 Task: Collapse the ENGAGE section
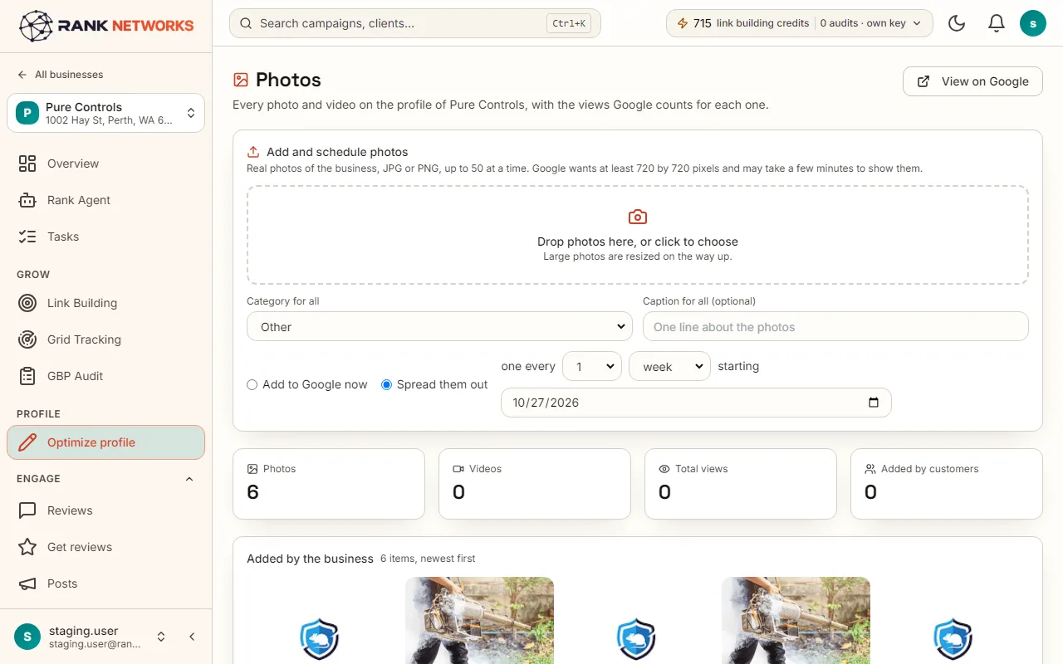pyautogui.click(x=189, y=479)
